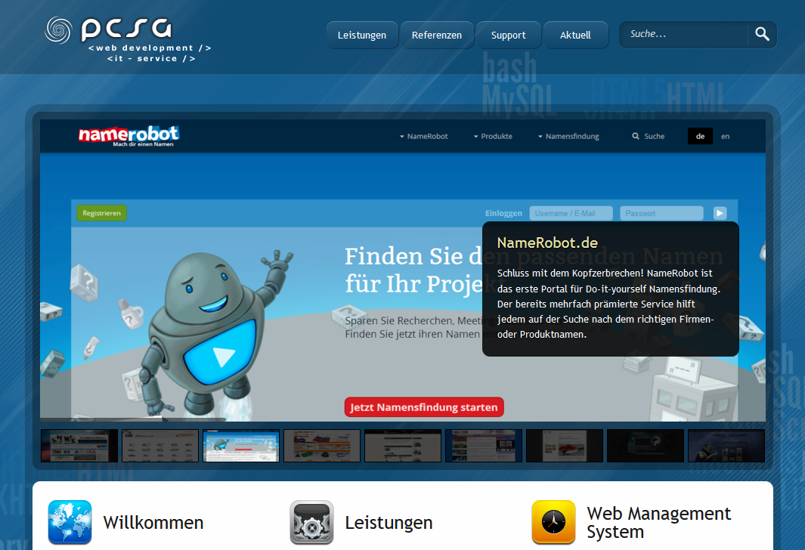The height and width of the screenshot is (550, 805).
Task: Click the play arrow on robot's chest
Action: tap(224, 357)
